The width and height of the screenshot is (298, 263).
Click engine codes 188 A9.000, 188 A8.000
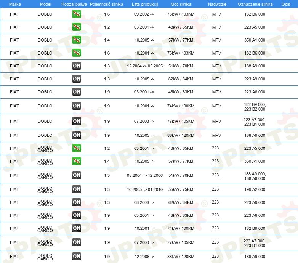tap(255, 176)
